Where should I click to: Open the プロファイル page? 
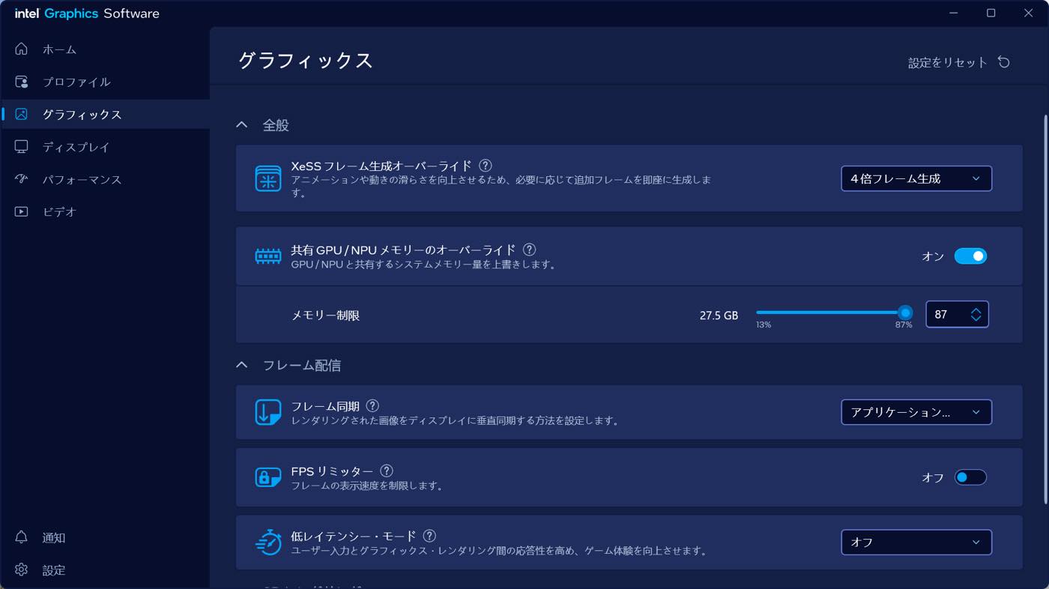[x=105, y=82]
